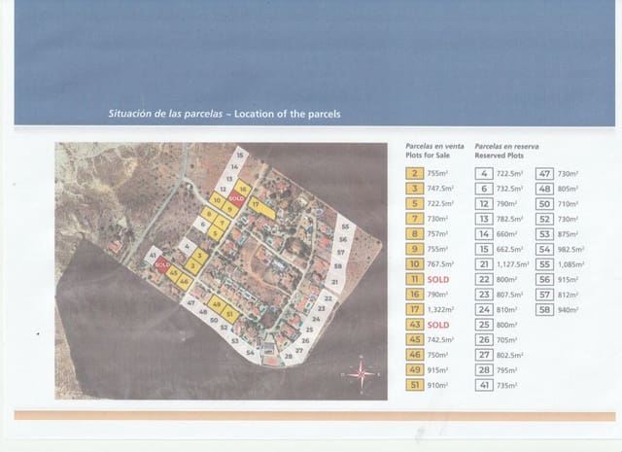Click yellow plot 17 on the map
This screenshot has width=622, height=452.
point(261,208)
